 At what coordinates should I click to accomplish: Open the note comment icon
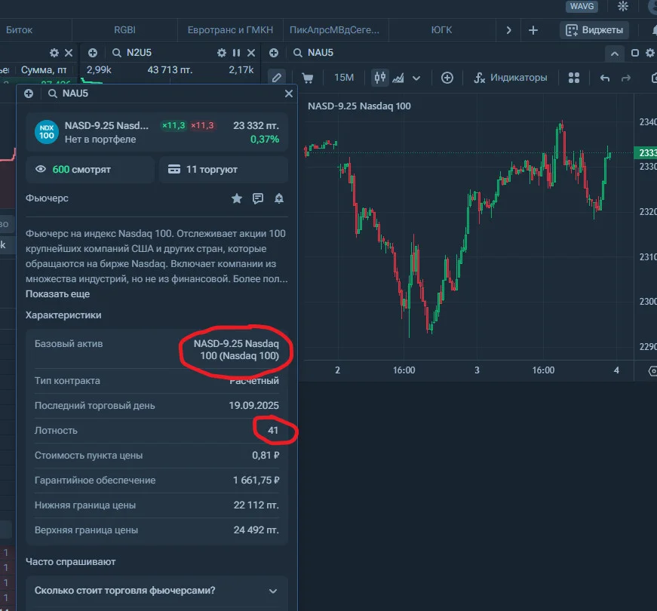pyautogui.click(x=258, y=198)
